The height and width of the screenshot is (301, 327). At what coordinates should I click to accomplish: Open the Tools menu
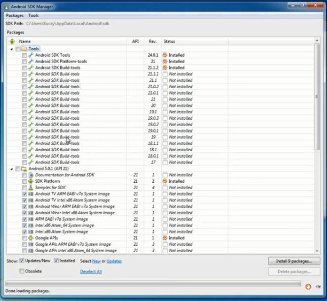coord(34,15)
